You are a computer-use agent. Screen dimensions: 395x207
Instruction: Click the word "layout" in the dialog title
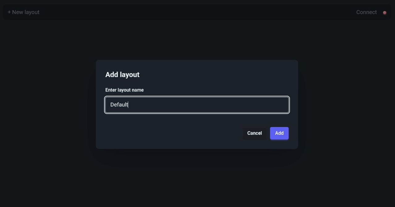pyautogui.click(x=130, y=75)
